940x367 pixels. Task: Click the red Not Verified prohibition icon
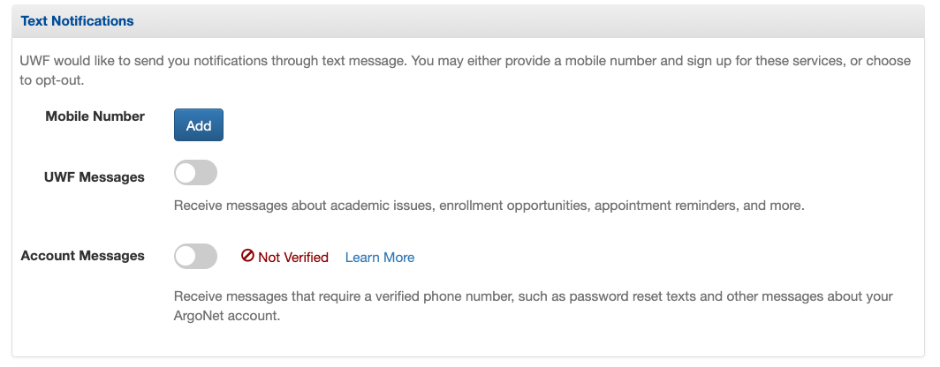(x=247, y=256)
